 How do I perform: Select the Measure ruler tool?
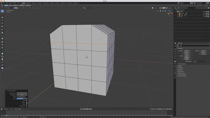(x=2, y=32)
